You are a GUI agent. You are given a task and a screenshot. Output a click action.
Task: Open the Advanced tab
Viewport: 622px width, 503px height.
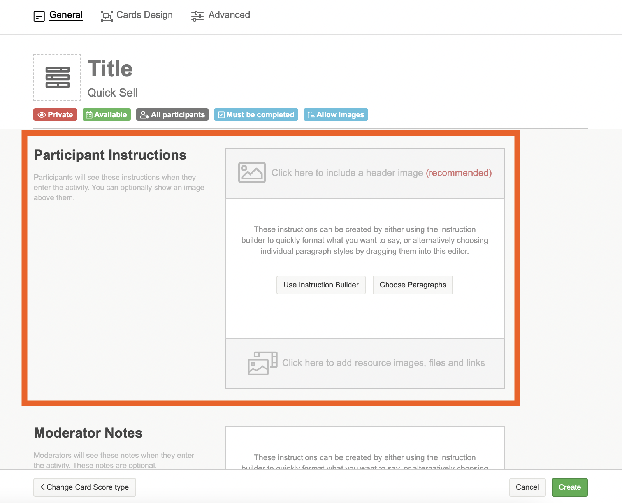tap(229, 15)
